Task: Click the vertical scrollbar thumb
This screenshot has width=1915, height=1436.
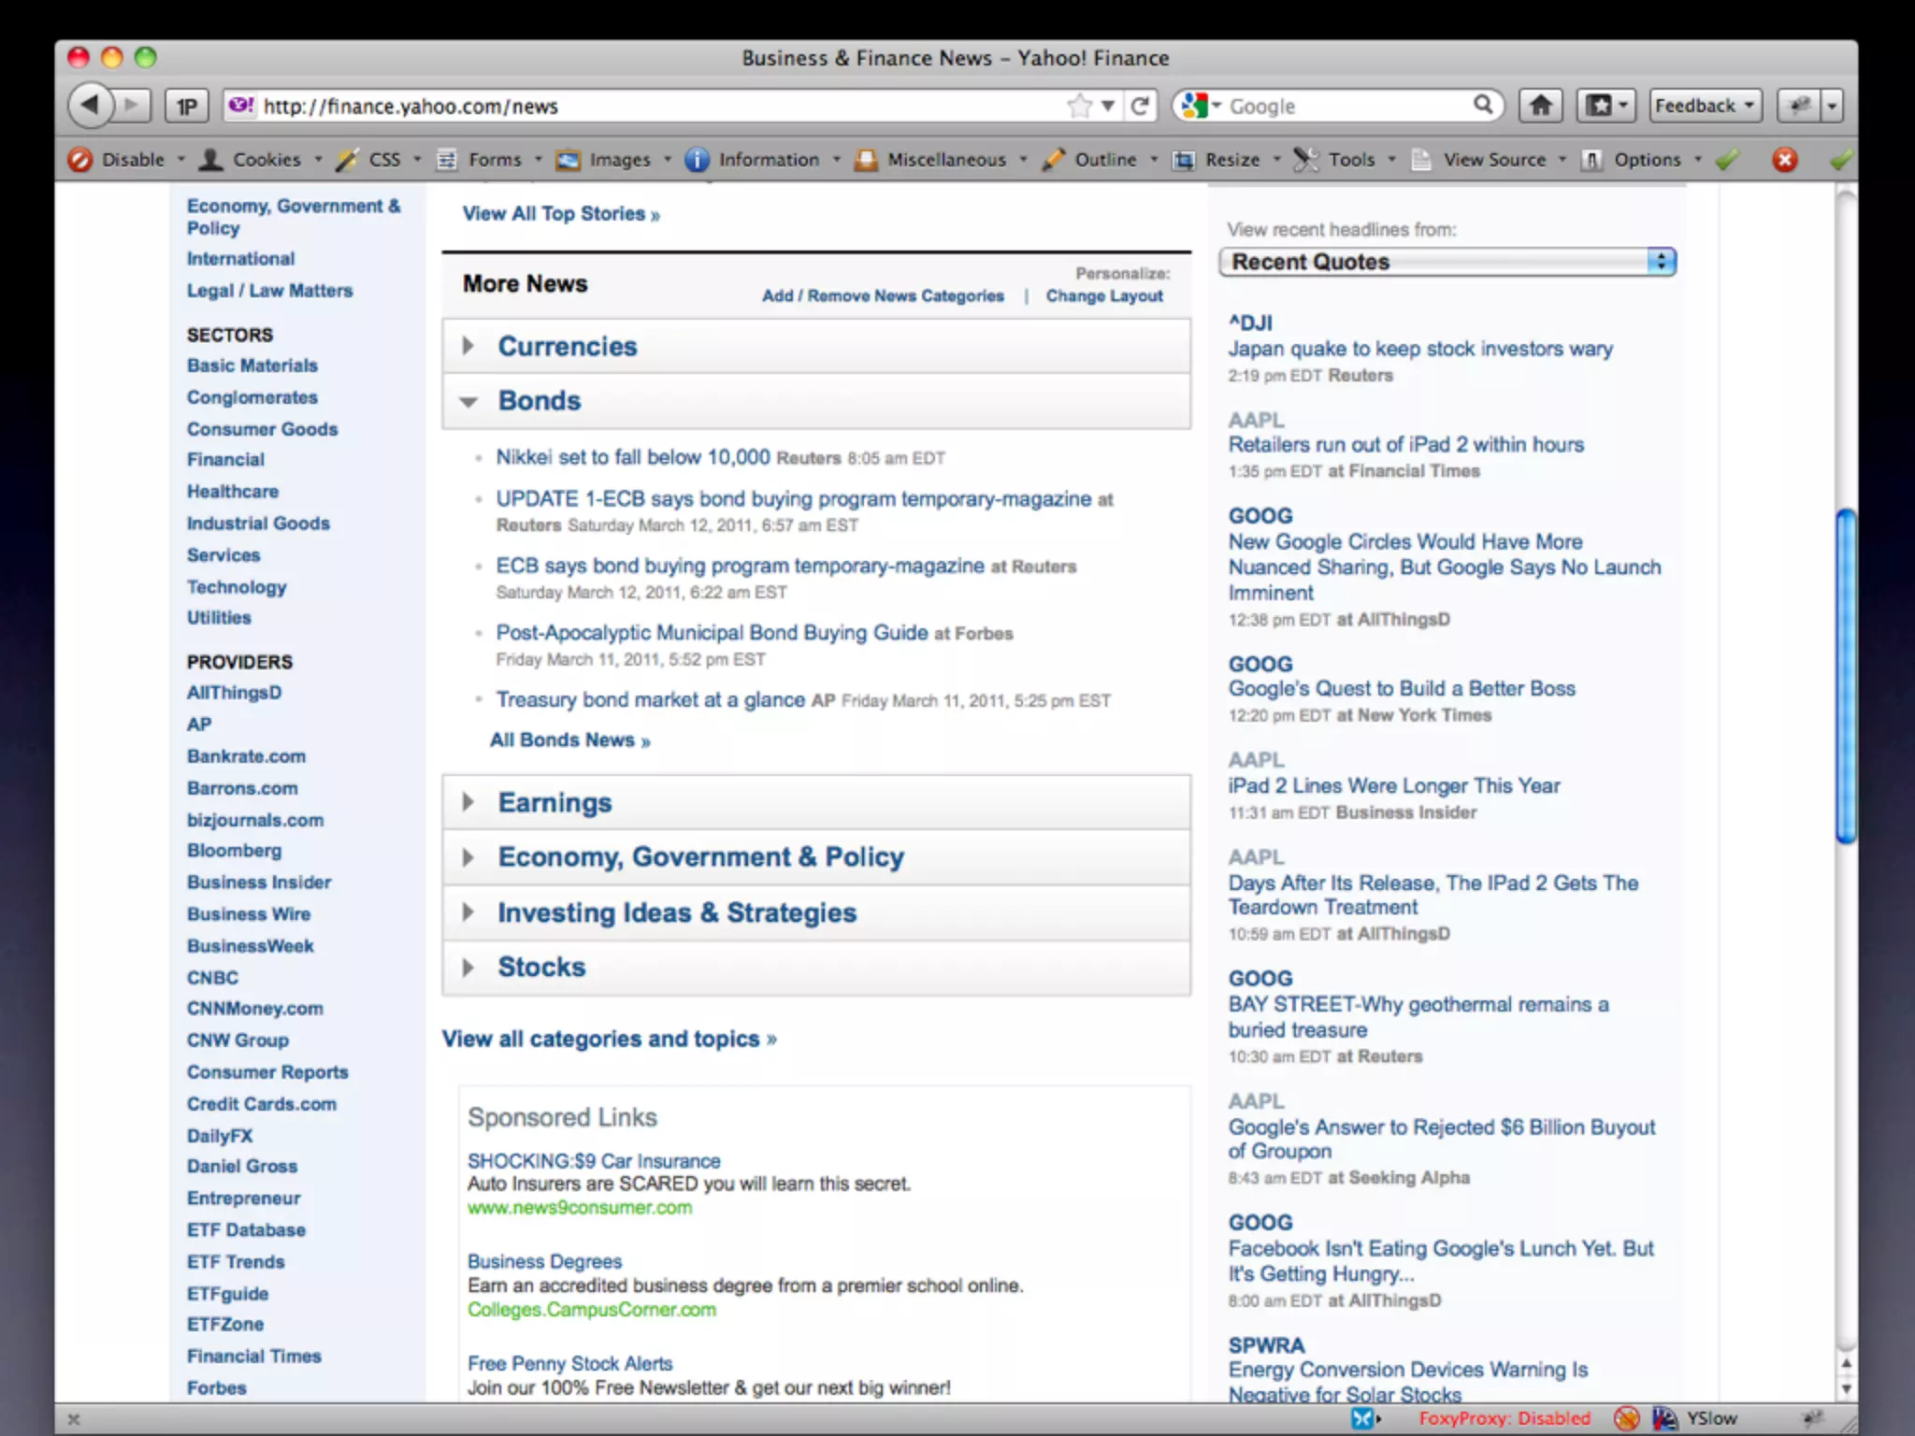Action: point(1845,675)
